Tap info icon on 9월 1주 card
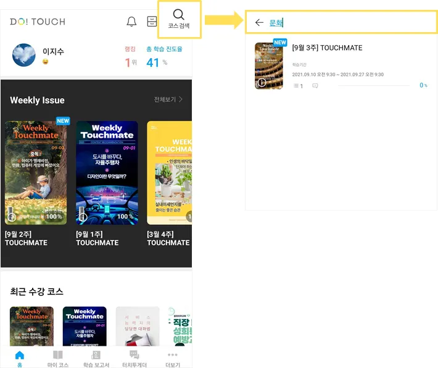The image size is (438, 368). click(x=83, y=217)
